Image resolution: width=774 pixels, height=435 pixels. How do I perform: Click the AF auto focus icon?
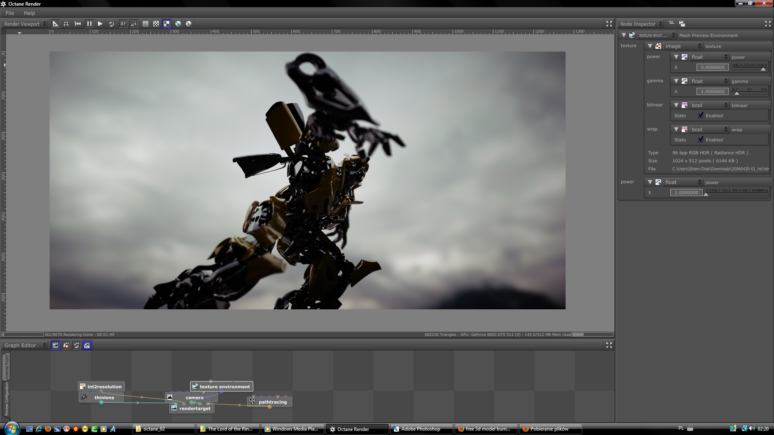[123, 24]
